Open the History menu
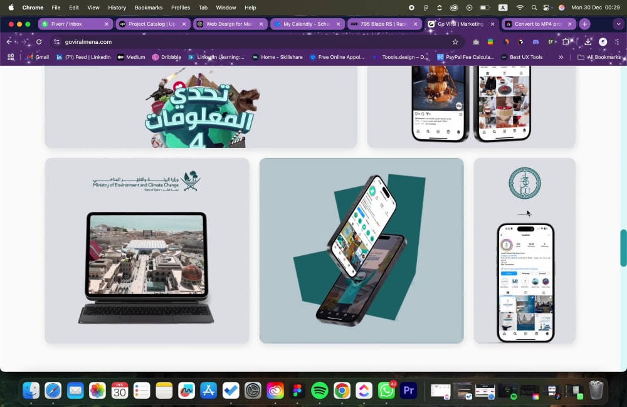627x407 pixels. [x=117, y=7]
